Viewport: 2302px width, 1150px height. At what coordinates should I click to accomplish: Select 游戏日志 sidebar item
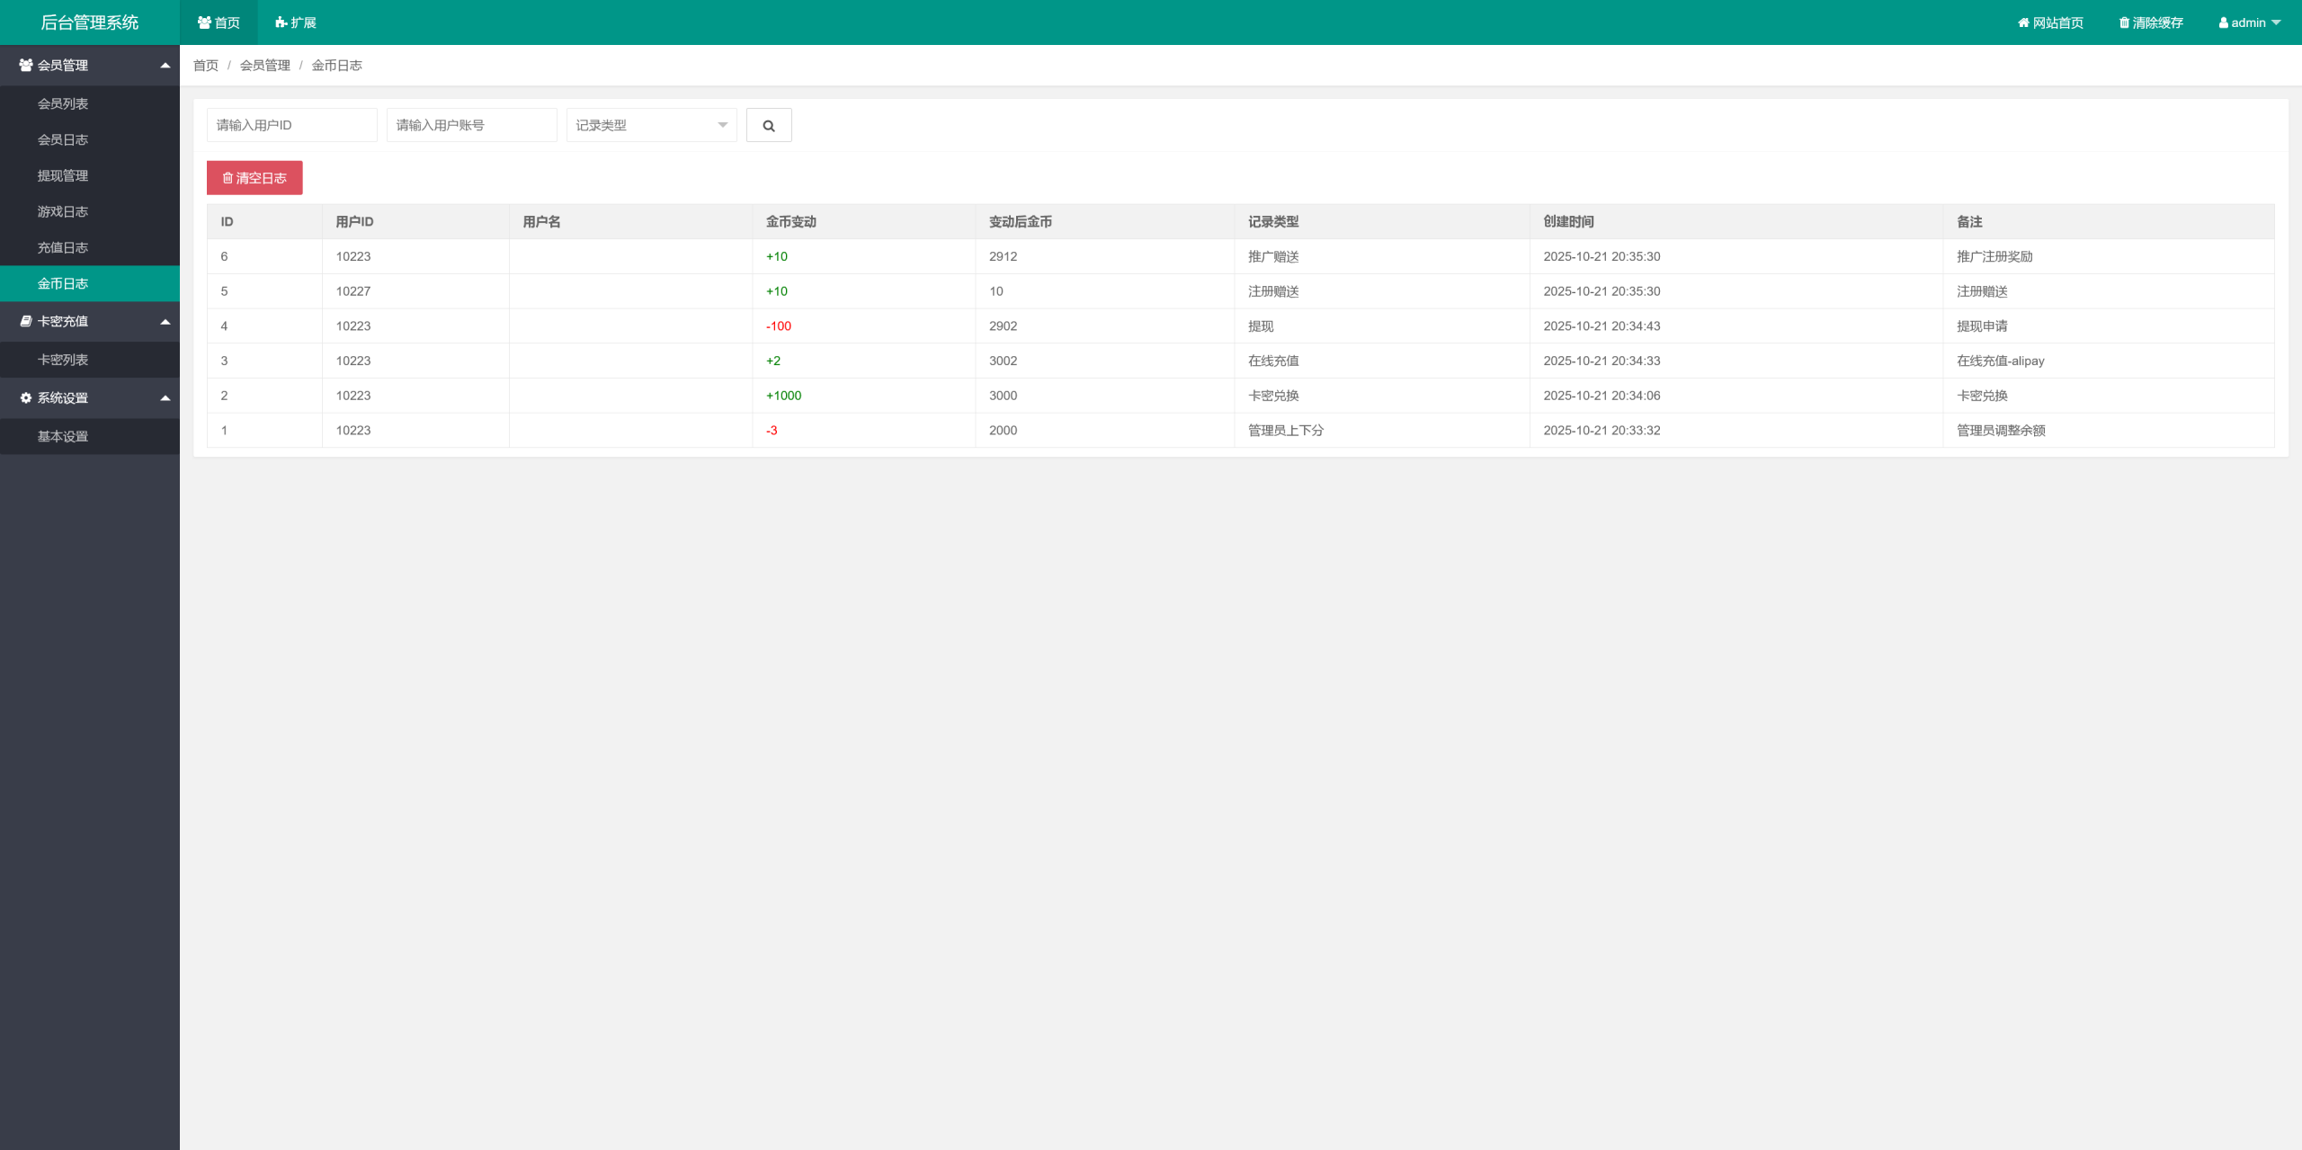[x=63, y=212]
